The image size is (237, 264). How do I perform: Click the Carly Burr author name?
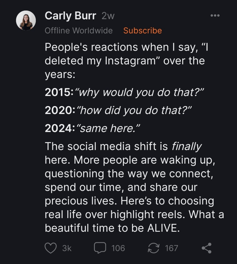pyautogui.click(x=70, y=16)
